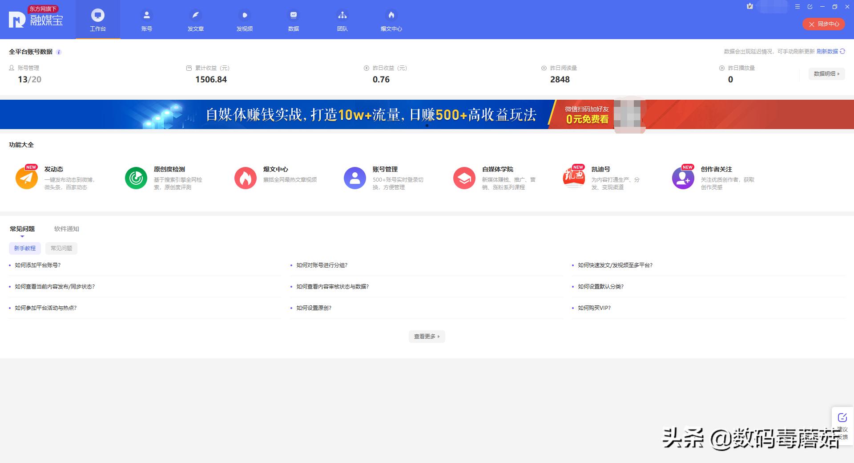Open the 爆文中心 hot articles icon
This screenshot has height=463, width=854.
pyautogui.click(x=391, y=20)
